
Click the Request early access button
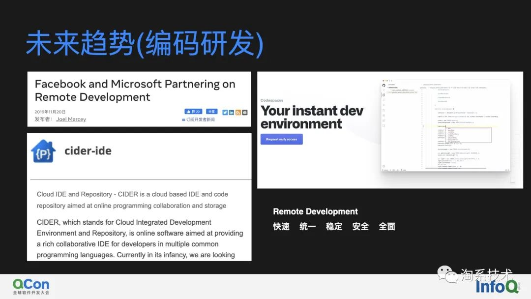[x=281, y=139]
